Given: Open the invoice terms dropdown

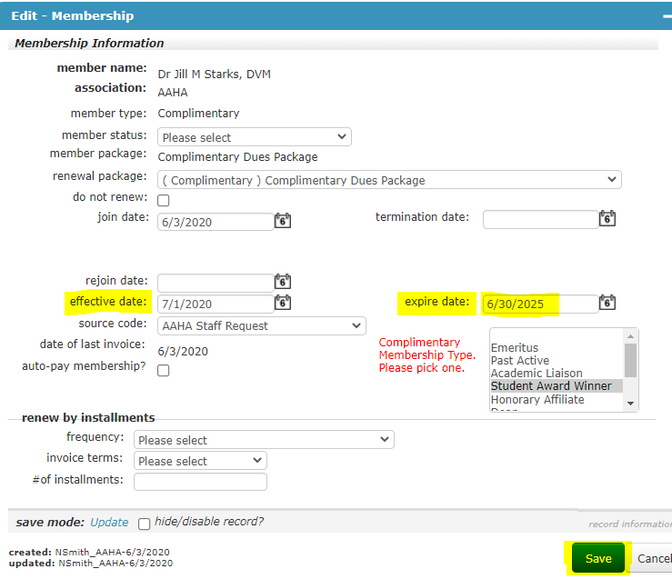Looking at the screenshot, I should coord(200,461).
